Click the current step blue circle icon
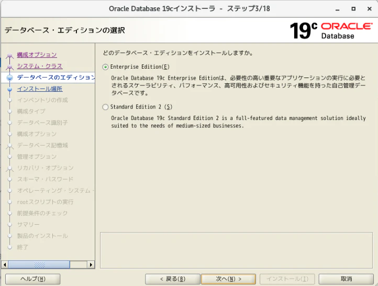Image resolution: width=378 pixels, height=286 pixels. (10, 78)
